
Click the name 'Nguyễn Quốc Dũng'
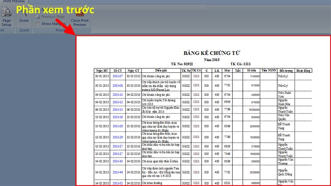(x=285, y=172)
